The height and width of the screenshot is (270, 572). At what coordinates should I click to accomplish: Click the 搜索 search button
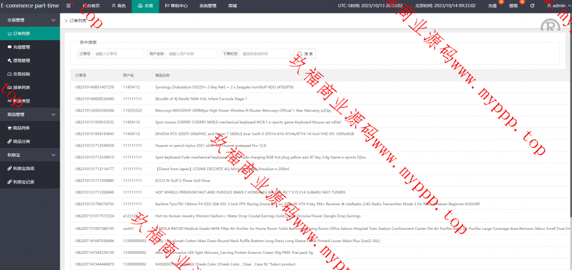(x=306, y=54)
